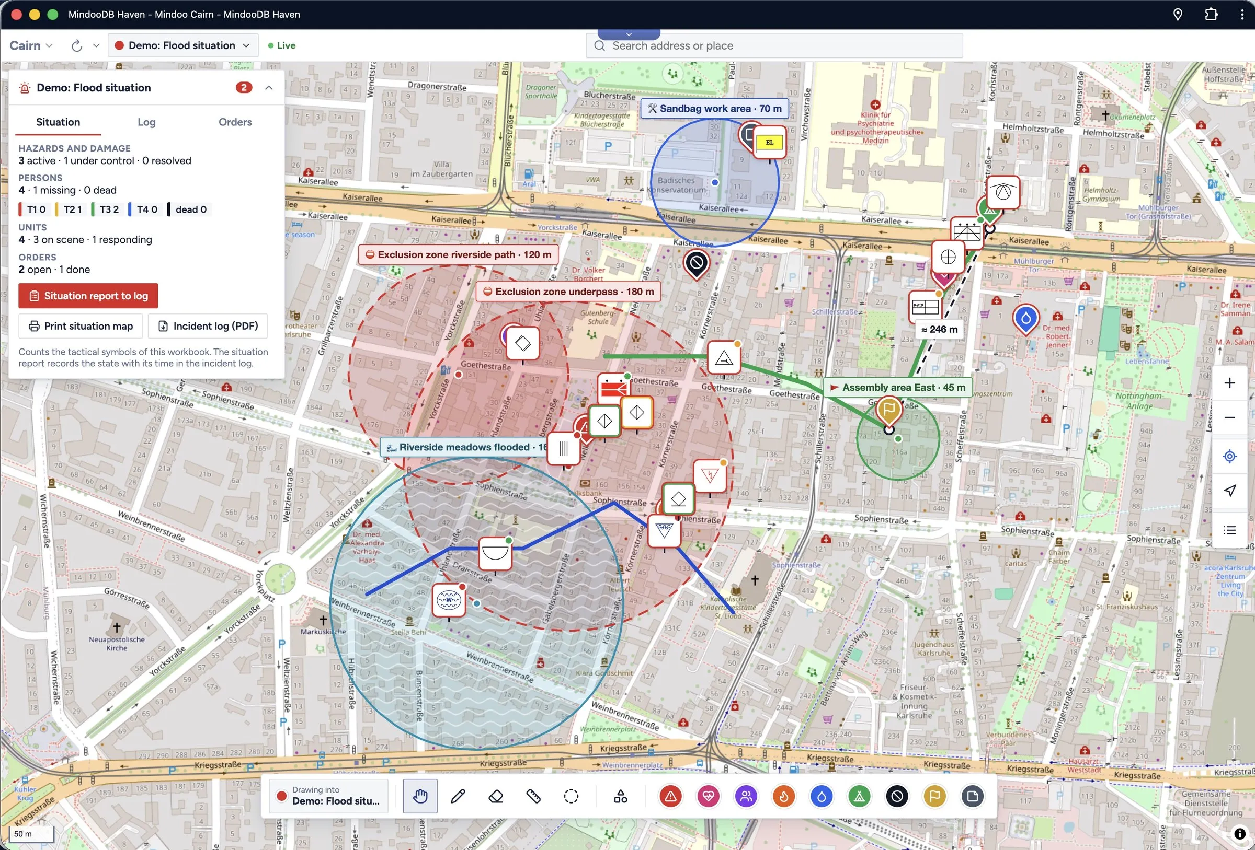Switch to the Log tab
The height and width of the screenshot is (850, 1255).
[x=146, y=122]
